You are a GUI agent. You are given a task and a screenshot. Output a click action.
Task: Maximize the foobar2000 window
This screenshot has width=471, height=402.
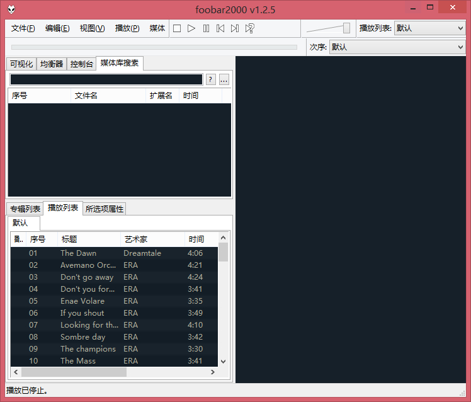point(430,8)
